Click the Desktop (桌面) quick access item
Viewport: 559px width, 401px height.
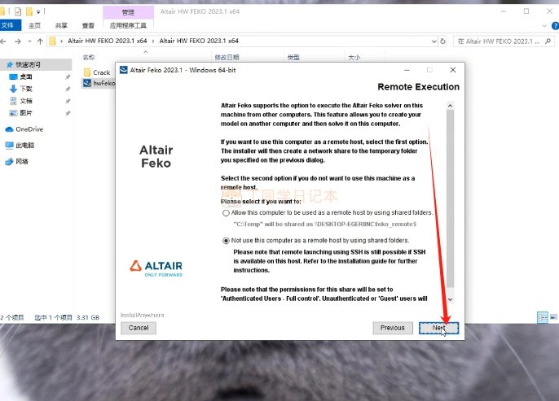point(26,76)
